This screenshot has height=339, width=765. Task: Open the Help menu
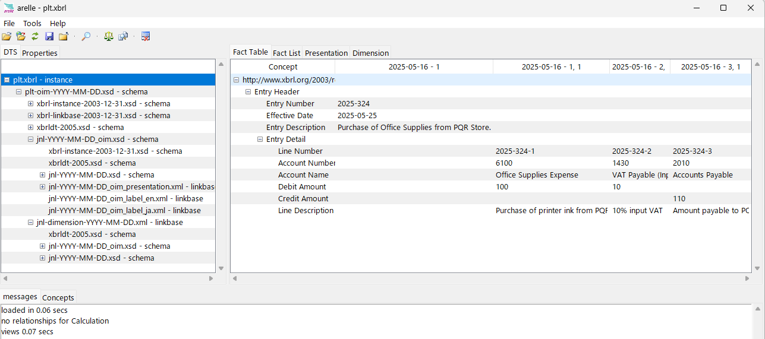58,24
